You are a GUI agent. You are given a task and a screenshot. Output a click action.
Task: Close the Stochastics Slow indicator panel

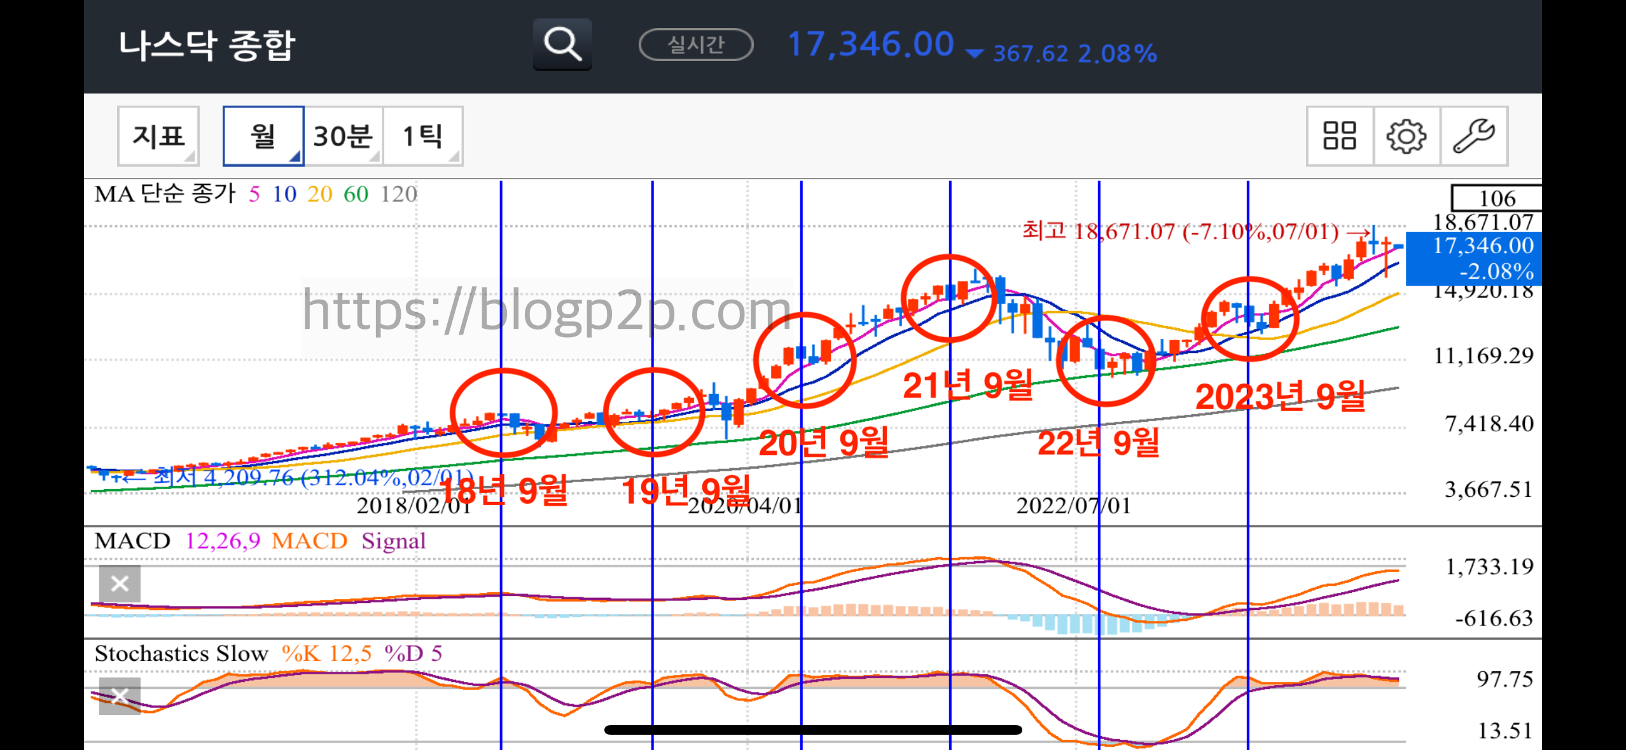pos(120,697)
